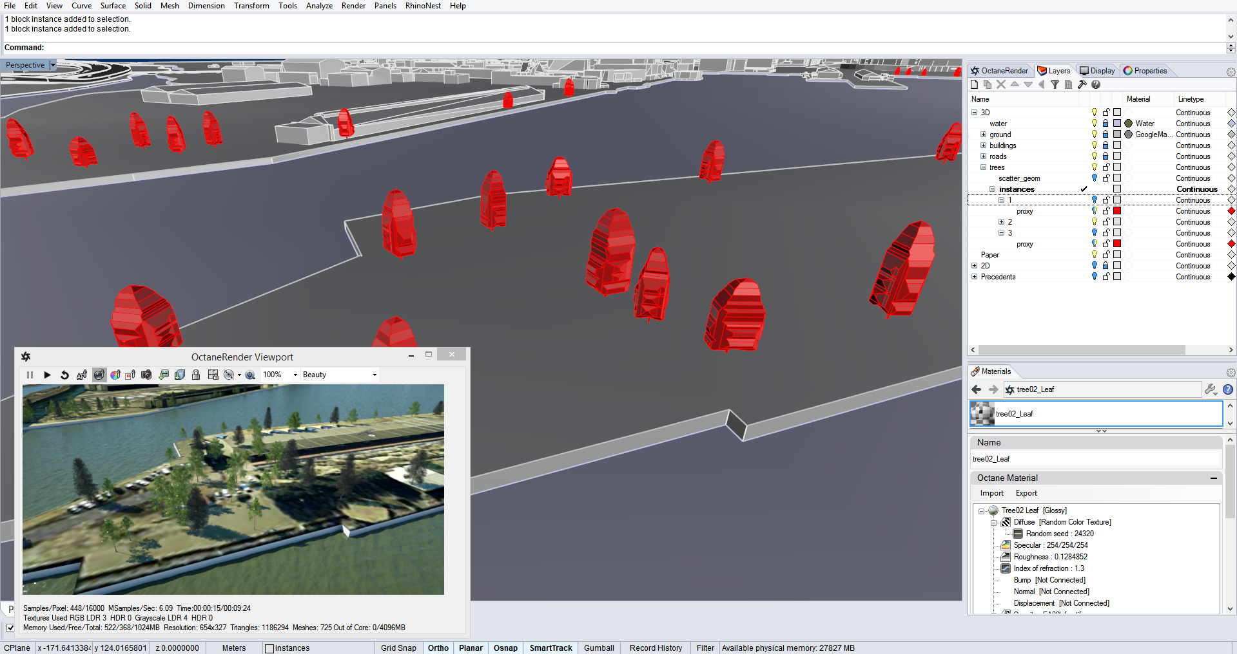The image size is (1237, 654).
Task: Click Import in Octane Material
Action: coord(992,493)
